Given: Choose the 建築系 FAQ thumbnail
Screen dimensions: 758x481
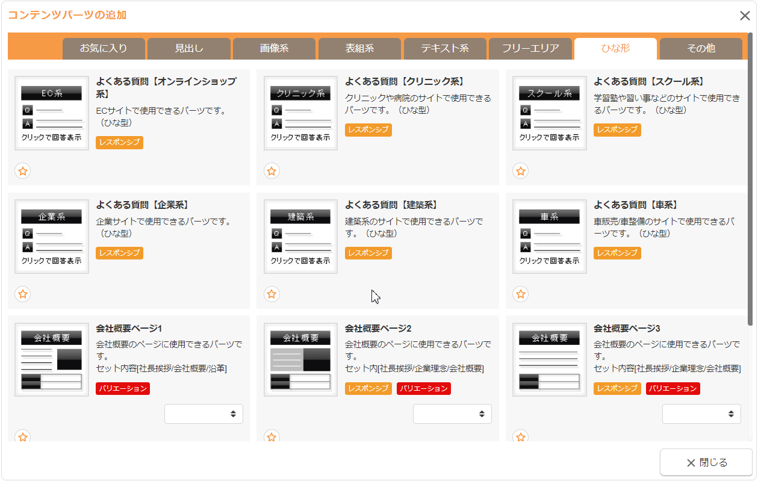Looking at the screenshot, I should point(300,237).
